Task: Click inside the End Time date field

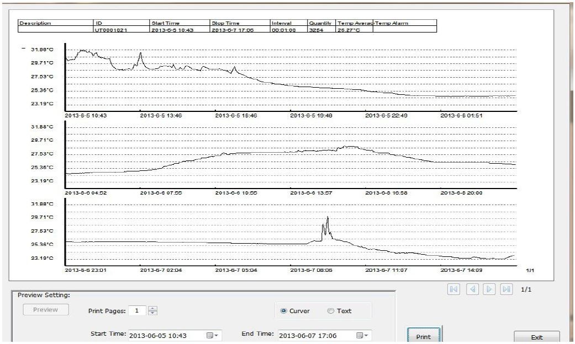Action: [312, 335]
